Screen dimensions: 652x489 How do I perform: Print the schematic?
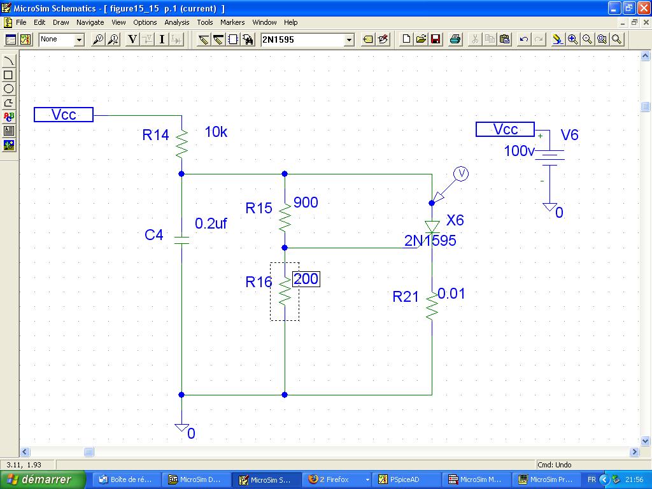pos(455,39)
